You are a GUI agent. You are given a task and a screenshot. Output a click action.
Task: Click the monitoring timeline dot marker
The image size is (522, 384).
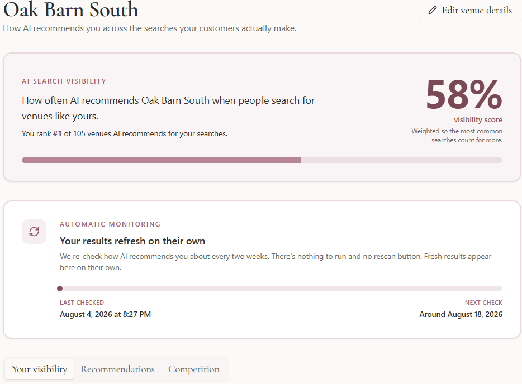pos(60,289)
